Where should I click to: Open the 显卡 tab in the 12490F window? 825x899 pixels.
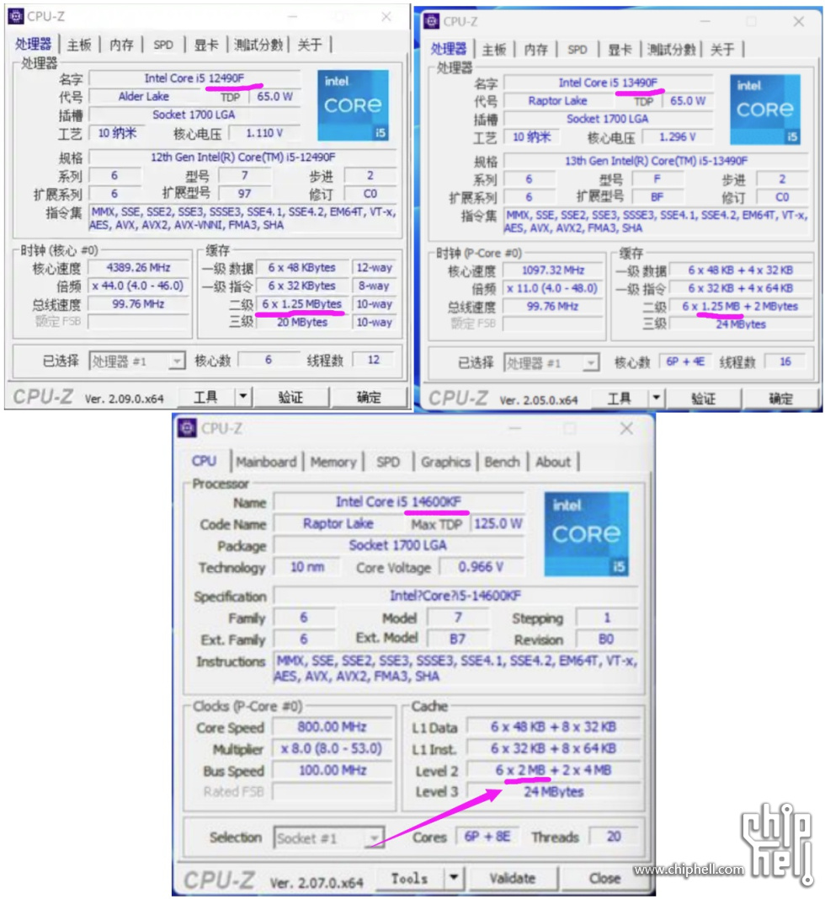[x=205, y=45]
